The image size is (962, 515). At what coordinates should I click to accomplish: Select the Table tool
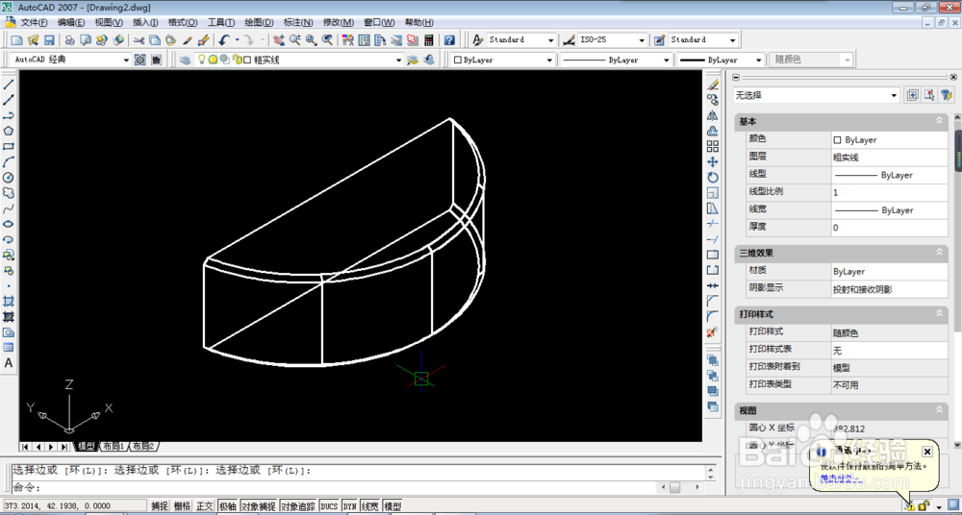[x=9, y=348]
